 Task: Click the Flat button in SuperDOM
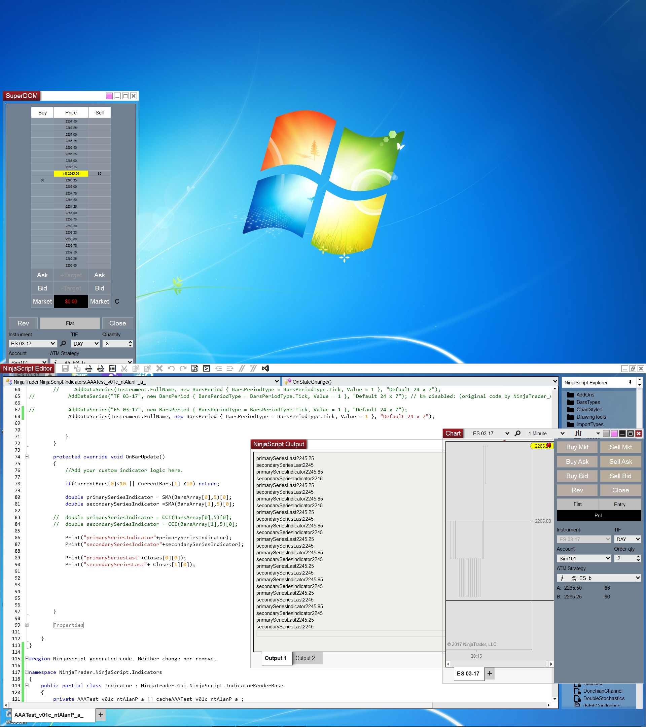(x=70, y=323)
